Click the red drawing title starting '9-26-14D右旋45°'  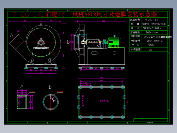[85, 14]
